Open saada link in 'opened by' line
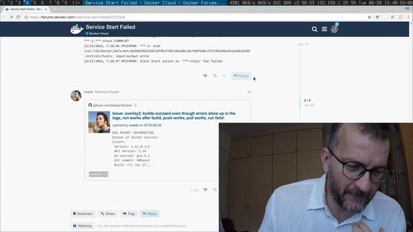 [134, 125]
